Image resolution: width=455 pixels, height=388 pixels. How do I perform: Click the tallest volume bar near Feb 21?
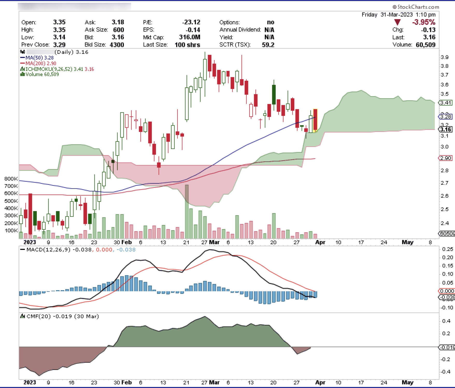187,211
